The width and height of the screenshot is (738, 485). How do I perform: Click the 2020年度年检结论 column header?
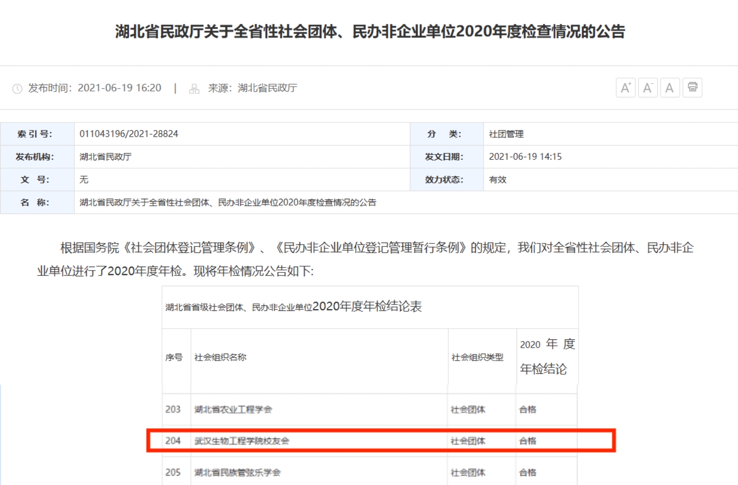pyautogui.click(x=547, y=356)
